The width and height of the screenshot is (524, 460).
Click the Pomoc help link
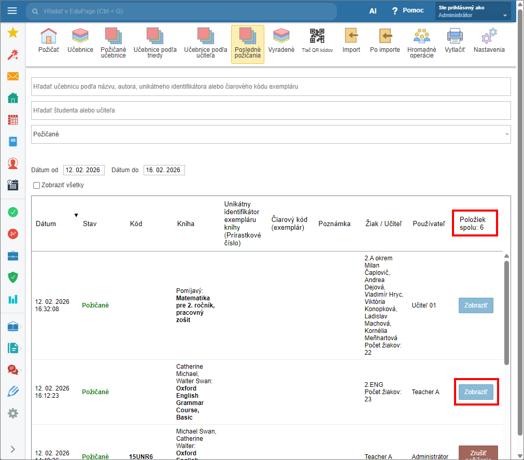coord(407,11)
